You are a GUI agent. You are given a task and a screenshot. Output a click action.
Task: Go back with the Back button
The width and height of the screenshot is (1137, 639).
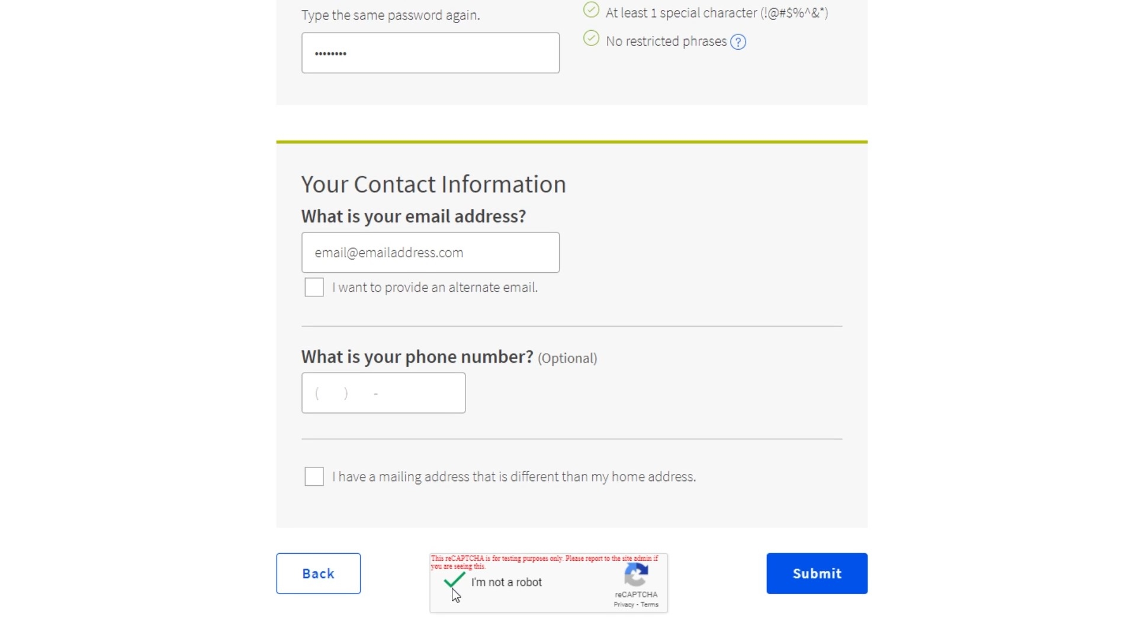(x=318, y=573)
